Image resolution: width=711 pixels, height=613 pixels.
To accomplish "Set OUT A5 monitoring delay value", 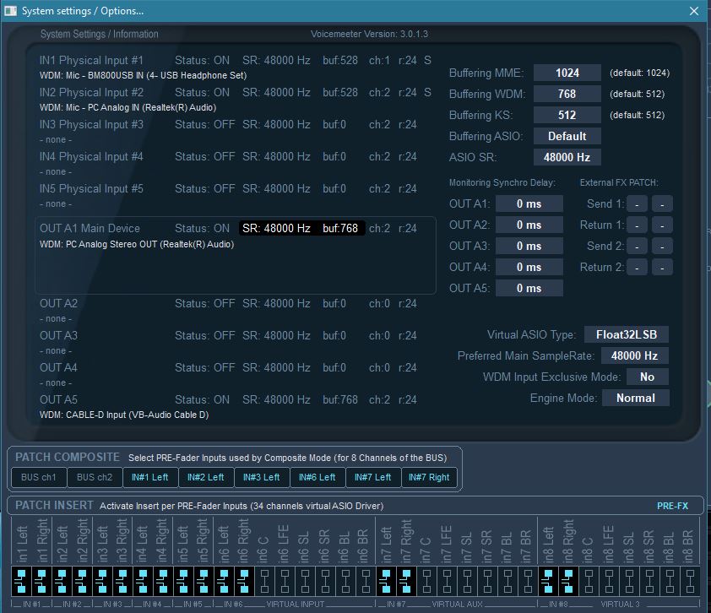I will (x=529, y=289).
